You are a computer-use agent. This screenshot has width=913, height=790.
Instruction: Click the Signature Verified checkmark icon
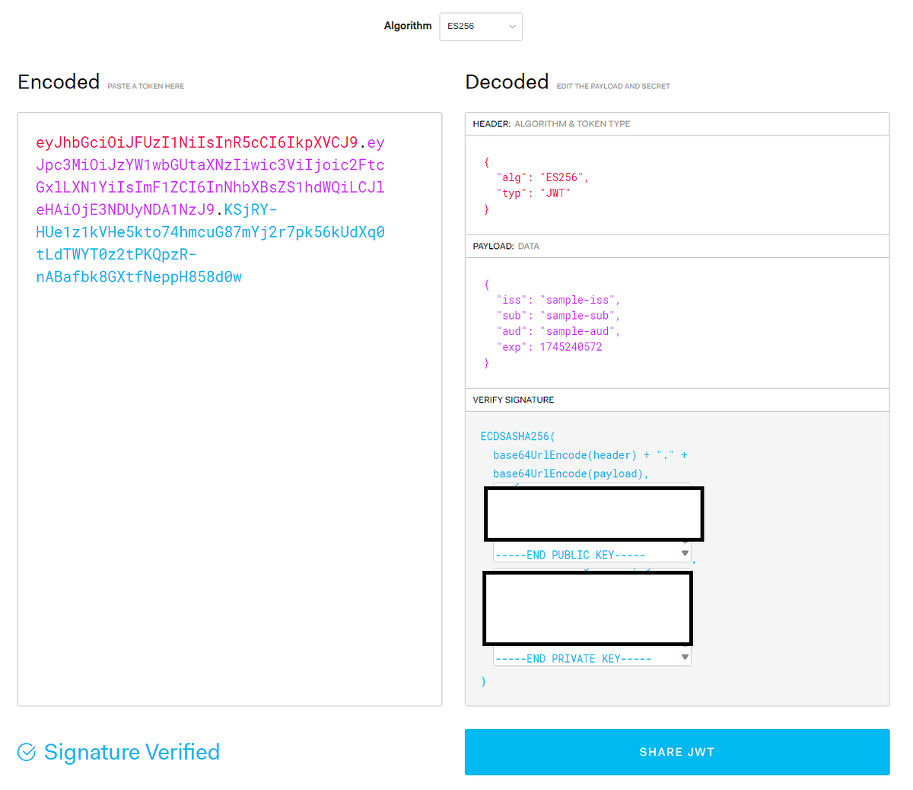pos(26,751)
